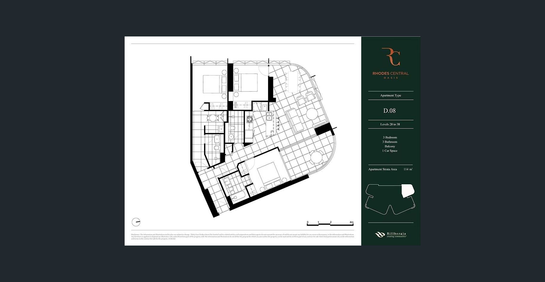Screen dimensions: 545x282
Task: Click the Rhodes Central title text
Action: coord(390,73)
